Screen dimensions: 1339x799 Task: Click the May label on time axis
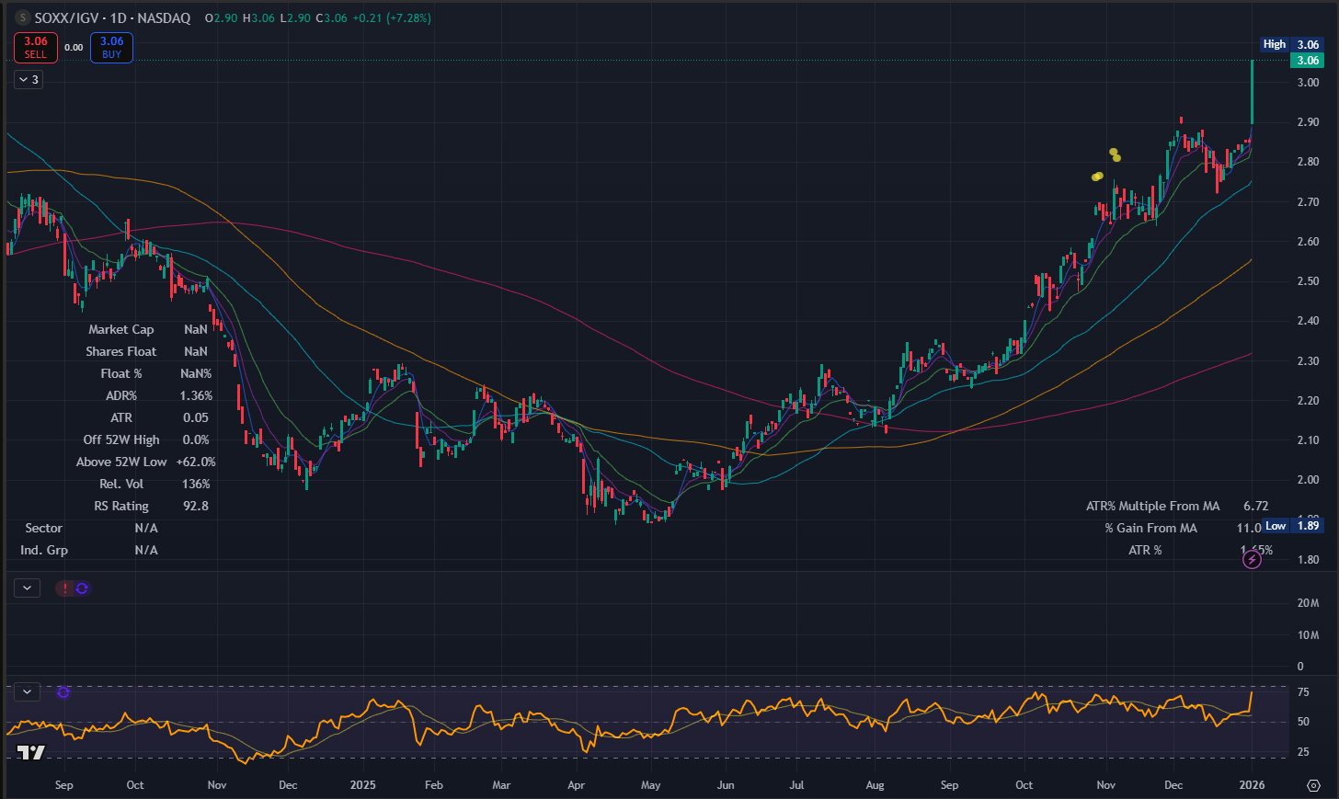[650, 785]
